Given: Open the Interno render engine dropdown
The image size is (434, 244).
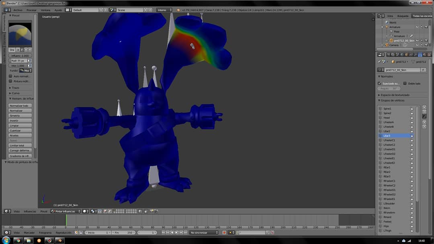Looking at the screenshot, I should [164, 10].
